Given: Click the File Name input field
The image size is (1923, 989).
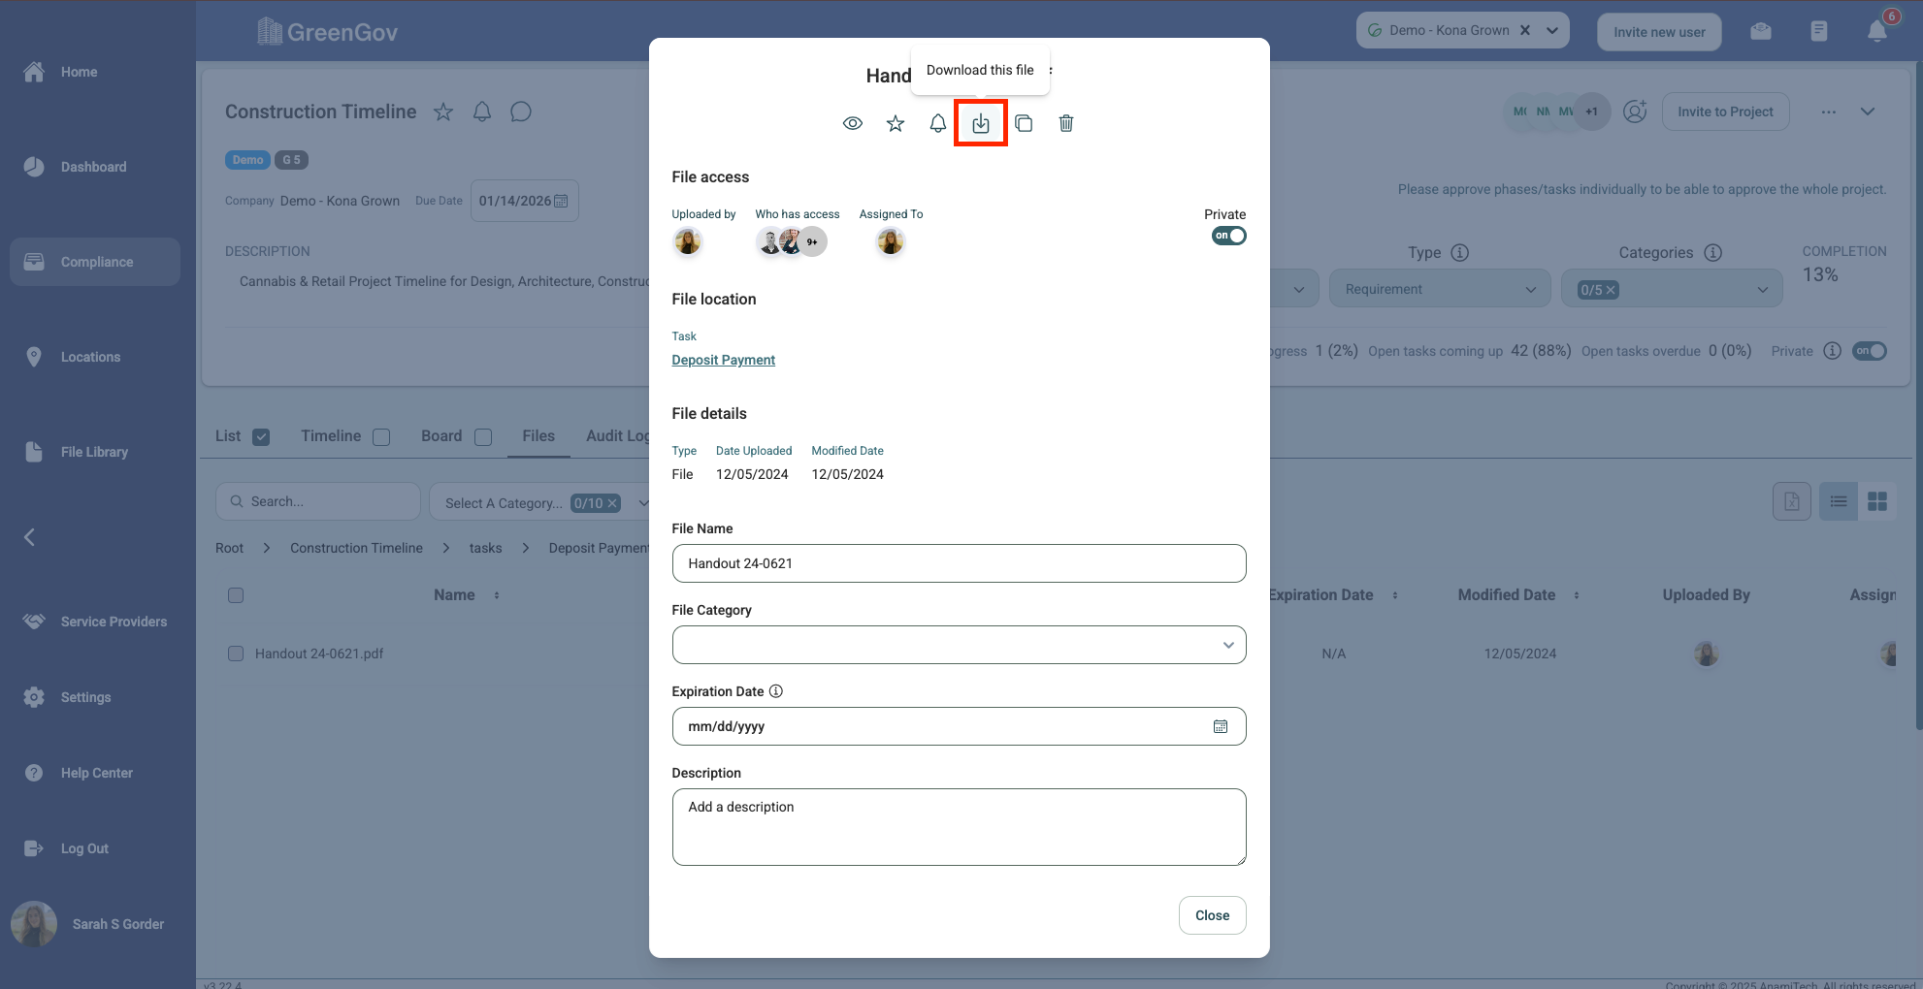Looking at the screenshot, I should coord(959,563).
